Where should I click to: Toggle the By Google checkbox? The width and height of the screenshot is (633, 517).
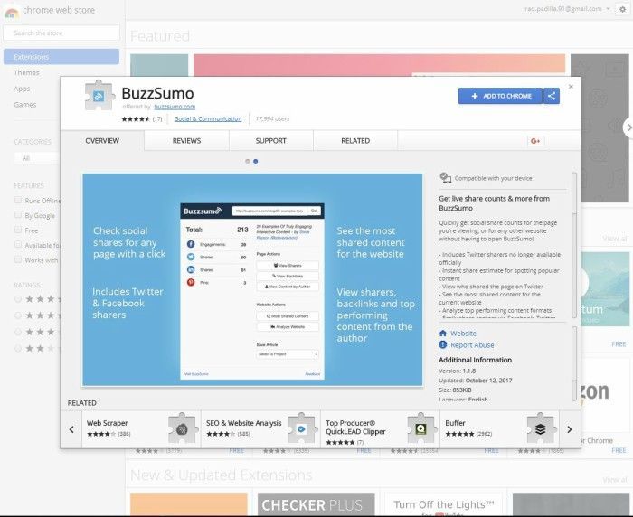tap(18, 215)
